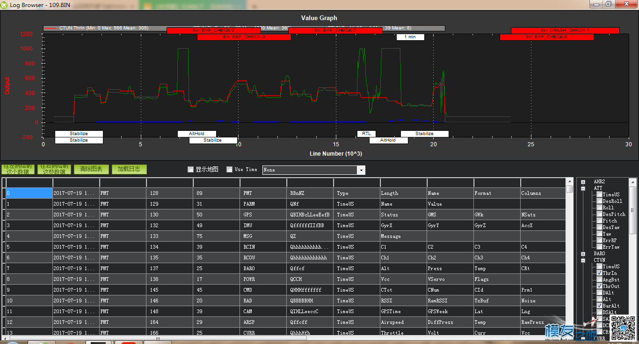Select the AHR2 tree label
The image size is (639, 344).
599,181
